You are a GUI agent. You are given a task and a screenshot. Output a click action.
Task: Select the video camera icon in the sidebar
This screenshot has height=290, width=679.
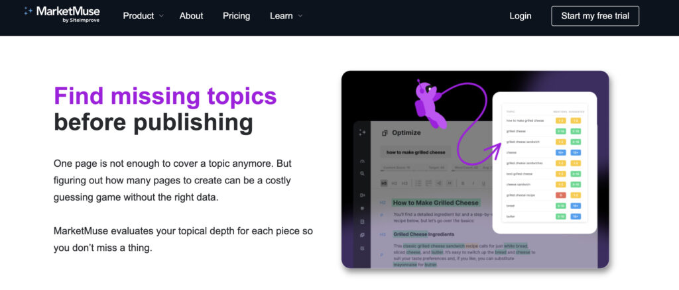point(362,195)
